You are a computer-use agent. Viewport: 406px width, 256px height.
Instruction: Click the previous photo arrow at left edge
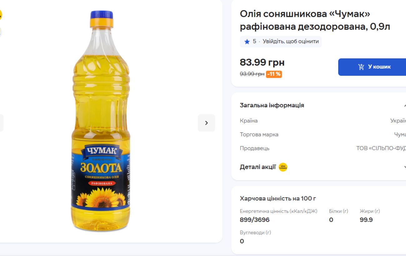click(1, 123)
